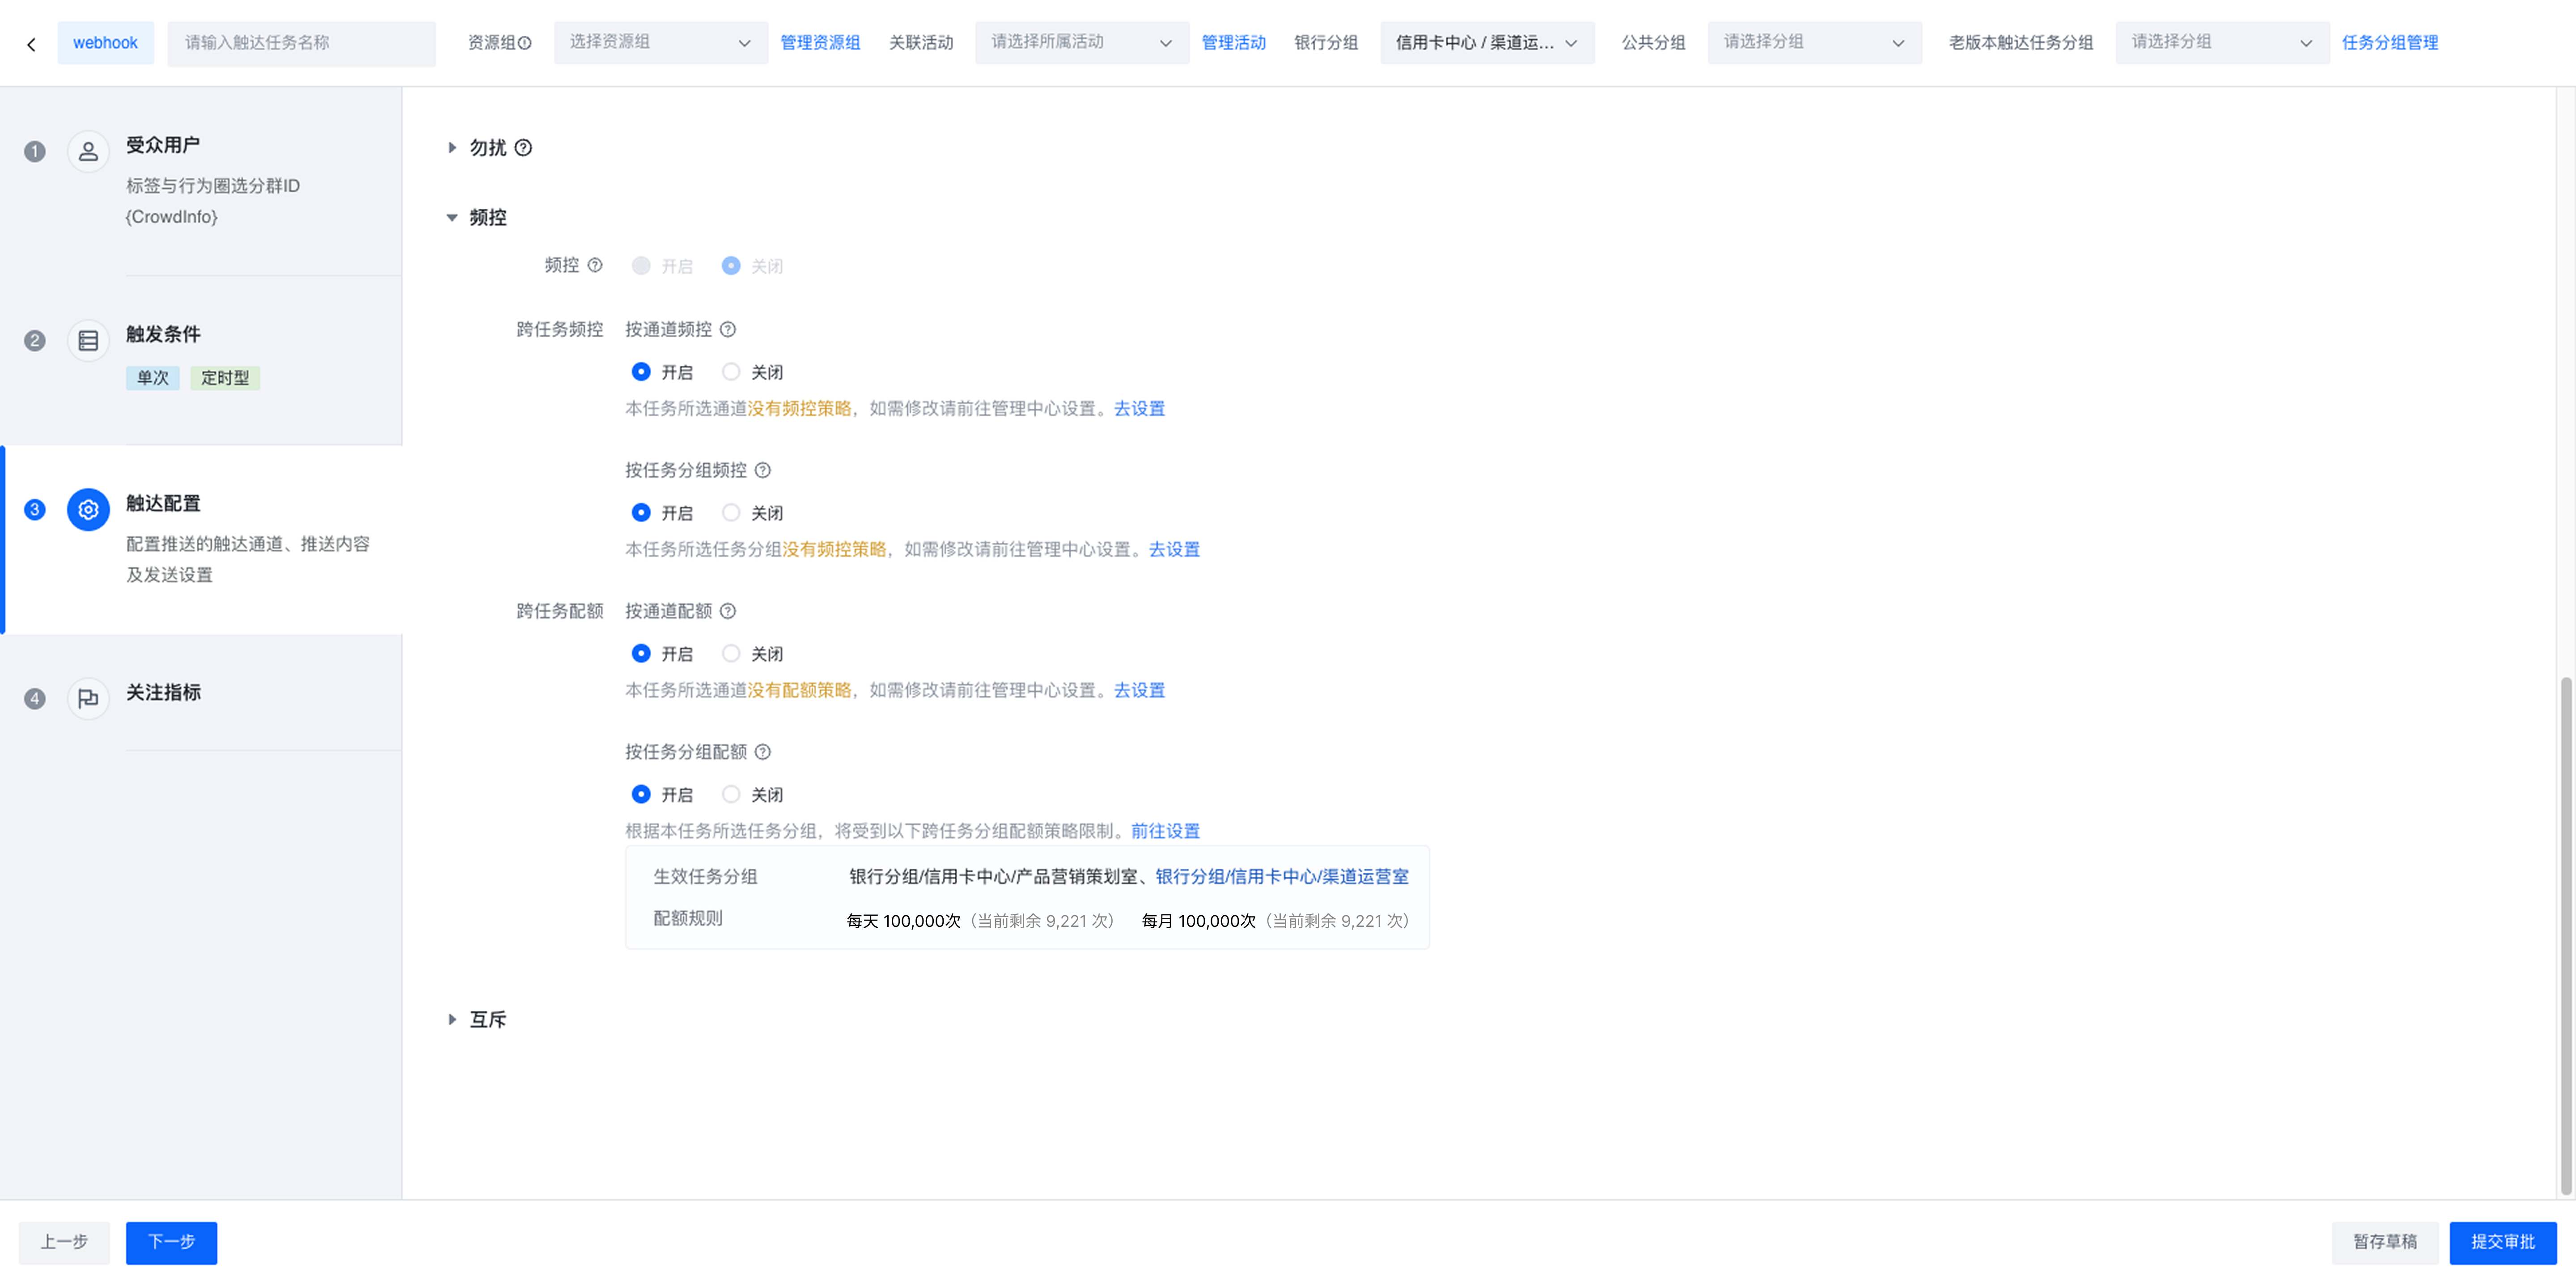
Task: Click 提交审批 button
Action: [x=2503, y=1243]
